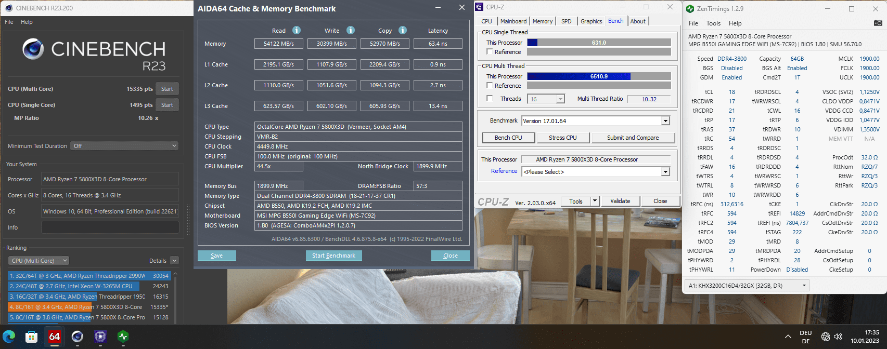Enable the CPU Single Thread Reference checkbox
The height and width of the screenshot is (349, 887).
(490, 52)
